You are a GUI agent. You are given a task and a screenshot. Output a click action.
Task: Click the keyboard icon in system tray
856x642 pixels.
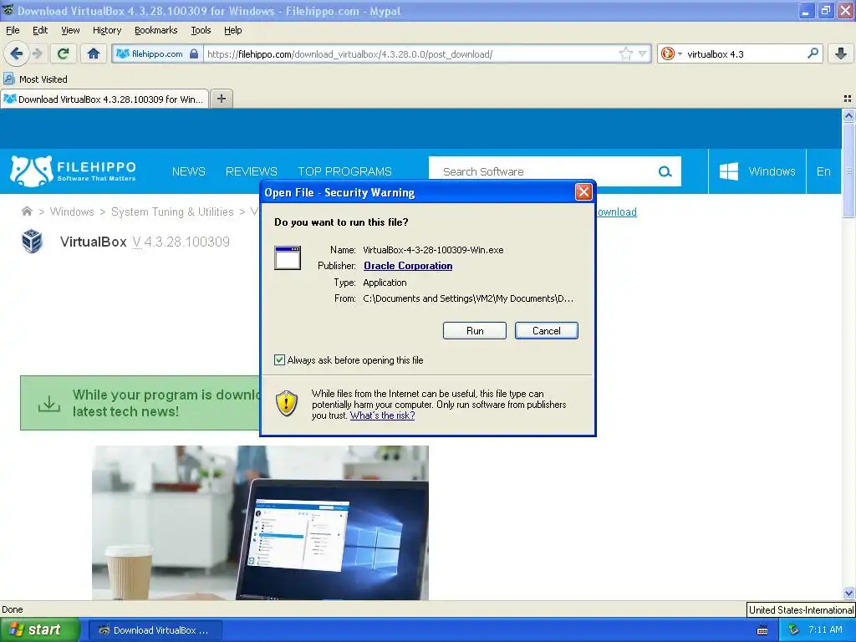click(x=762, y=630)
